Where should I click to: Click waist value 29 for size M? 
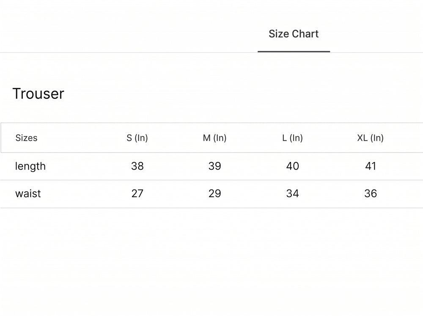click(x=215, y=193)
